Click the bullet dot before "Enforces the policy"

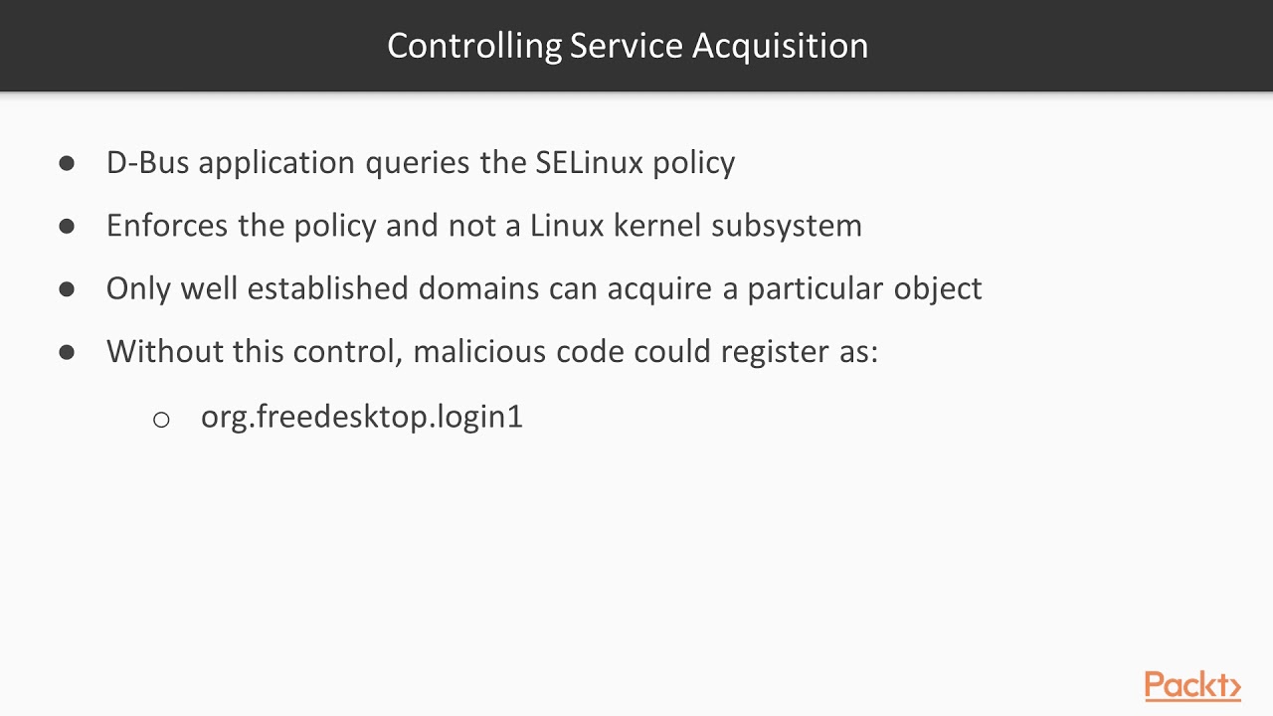(67, 226)
